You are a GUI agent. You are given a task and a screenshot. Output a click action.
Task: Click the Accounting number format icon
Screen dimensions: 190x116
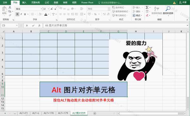click(x=89, y=14)
